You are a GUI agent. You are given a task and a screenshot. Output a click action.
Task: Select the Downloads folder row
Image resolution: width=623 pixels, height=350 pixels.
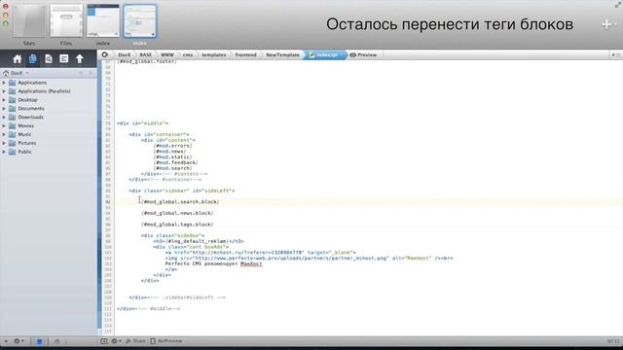click(x=49, y=117)
